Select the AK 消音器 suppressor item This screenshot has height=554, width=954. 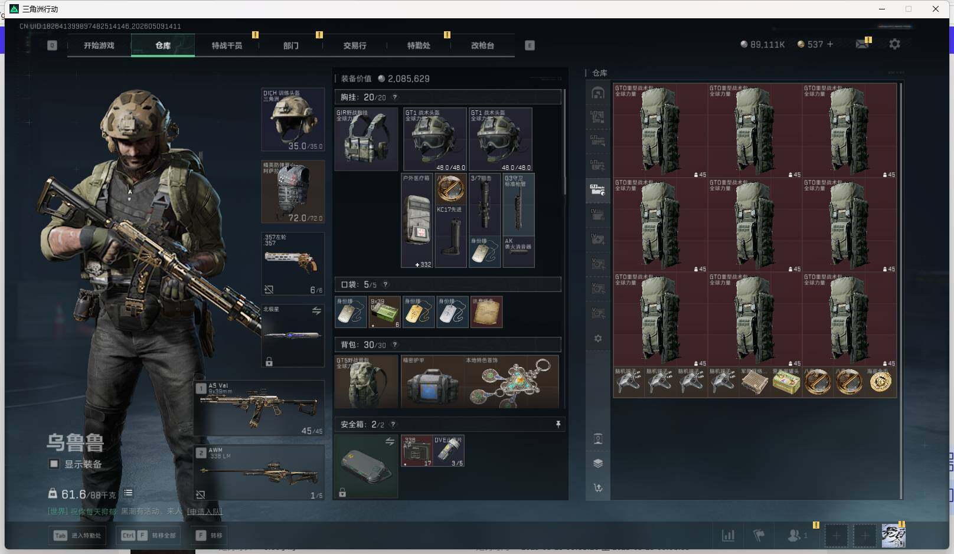click(x=518, y=252)
